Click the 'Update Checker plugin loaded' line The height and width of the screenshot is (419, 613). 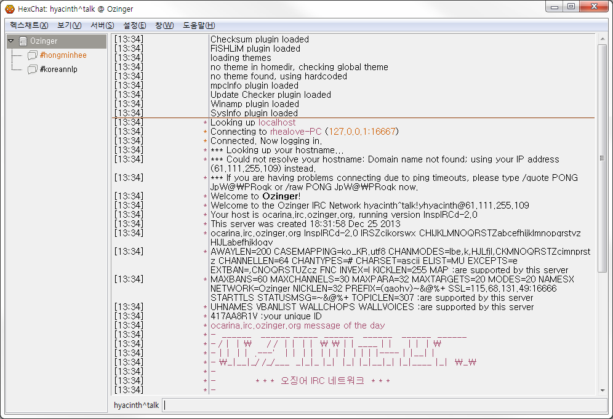(x=271, y=95)
